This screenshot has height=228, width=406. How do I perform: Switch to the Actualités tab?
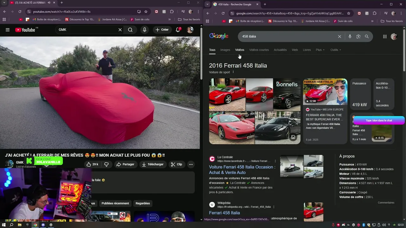point(280,50)
